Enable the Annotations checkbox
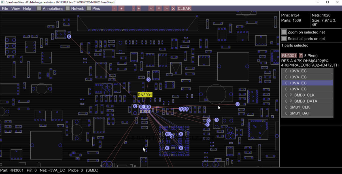This screenshot has width=342, height=174. pyautogui.click(x=39, y=9)
